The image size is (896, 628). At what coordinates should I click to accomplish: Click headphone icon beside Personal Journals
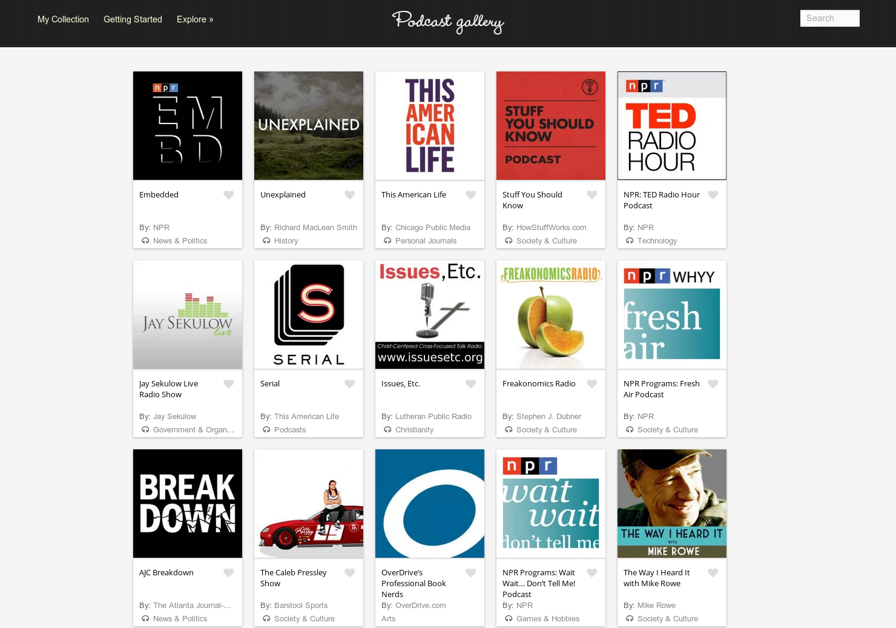(x=387, y=241)
